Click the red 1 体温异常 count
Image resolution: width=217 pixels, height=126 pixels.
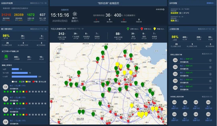pos(96,19)
